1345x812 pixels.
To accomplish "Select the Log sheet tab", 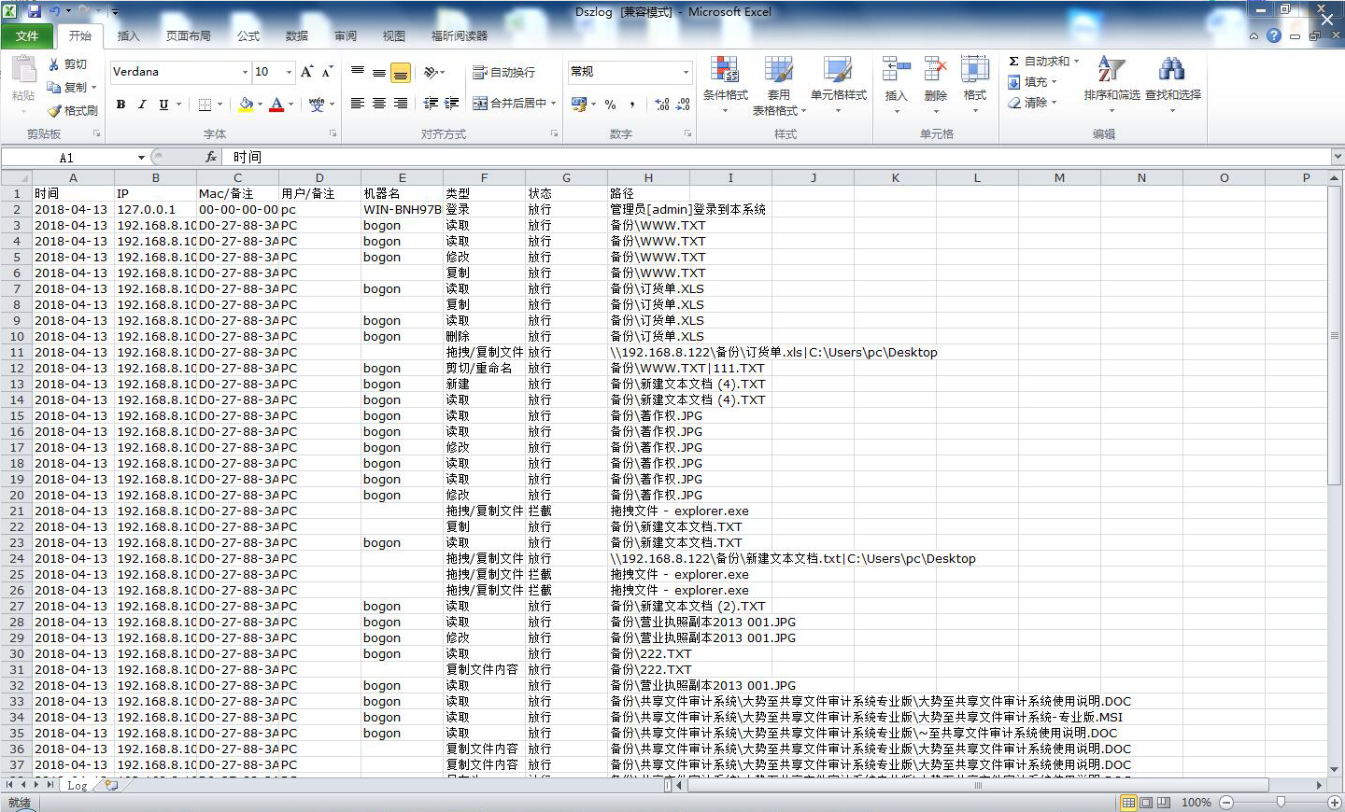I will pos(78,786).
